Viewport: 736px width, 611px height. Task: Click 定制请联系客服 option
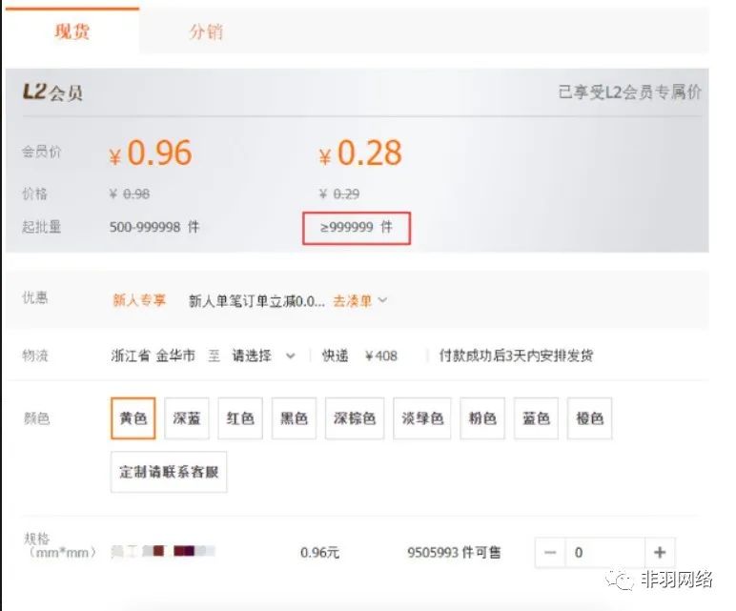pyautogui.click(x=169, y=472)
